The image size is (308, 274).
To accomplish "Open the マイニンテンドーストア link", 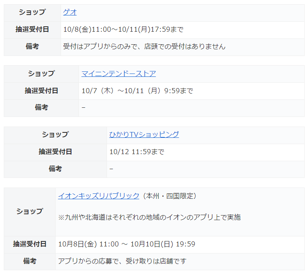I will pos(119,74).
